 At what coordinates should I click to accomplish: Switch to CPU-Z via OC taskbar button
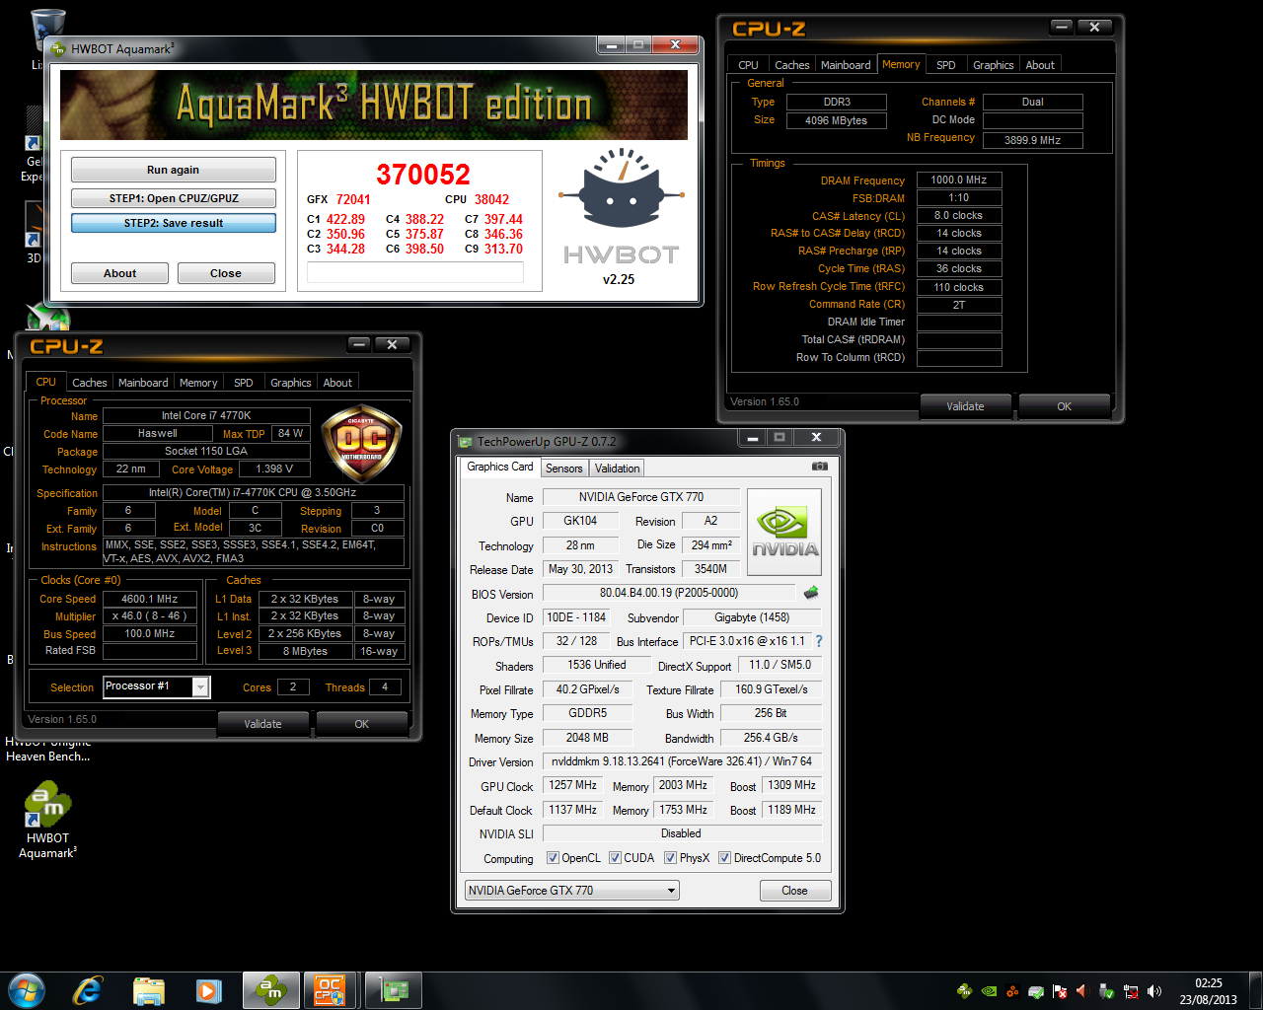point(331,990)
